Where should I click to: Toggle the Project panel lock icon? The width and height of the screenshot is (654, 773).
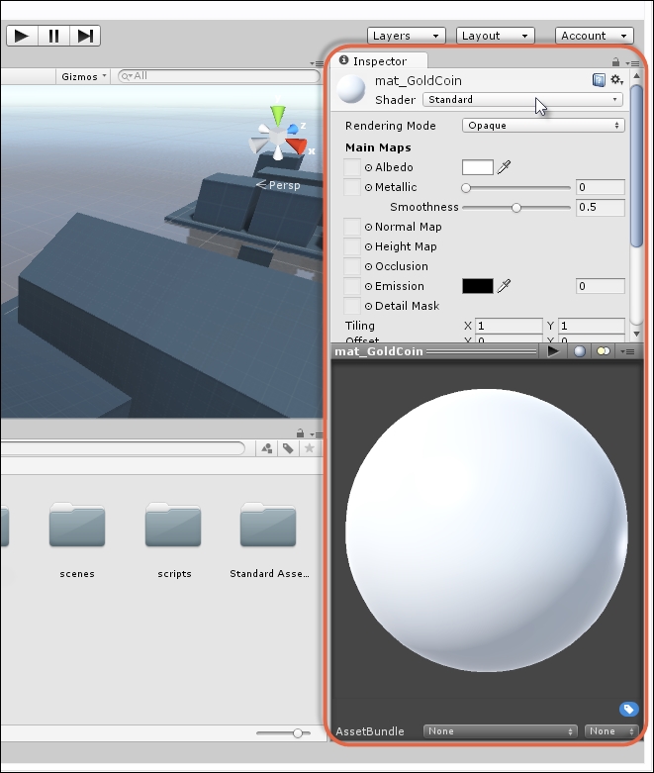[x=300, y=434]
